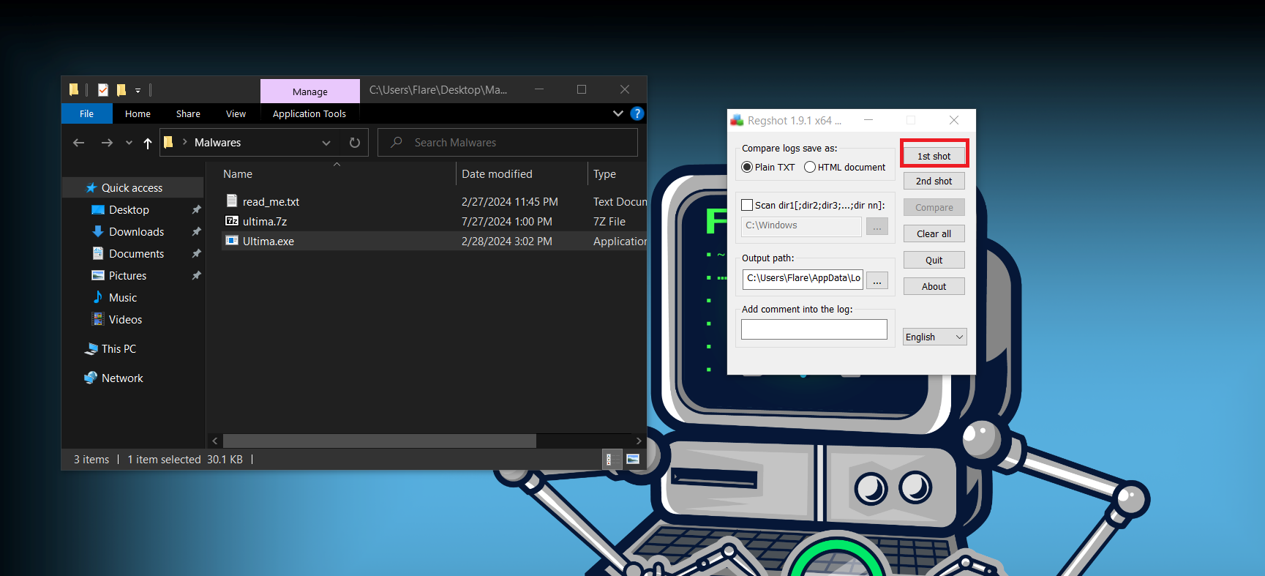The image size is (1265, 576).
Task: Click the Back arrow in File Explorer
Action: 79,143
